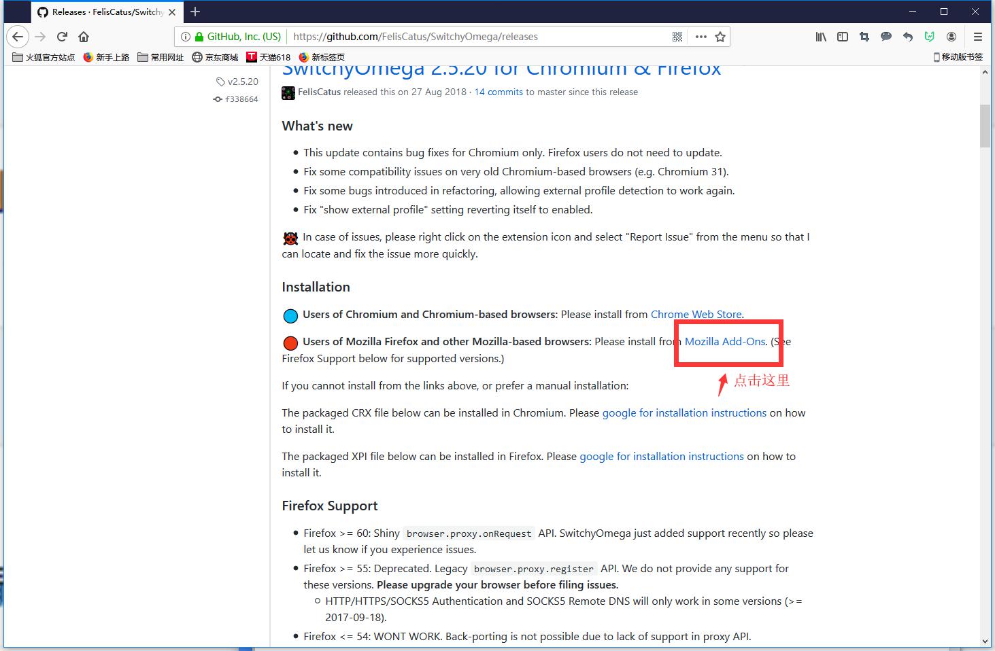Open the v2.5.20 tag link
The image size is (995, 651).
[x=237, y=82]
